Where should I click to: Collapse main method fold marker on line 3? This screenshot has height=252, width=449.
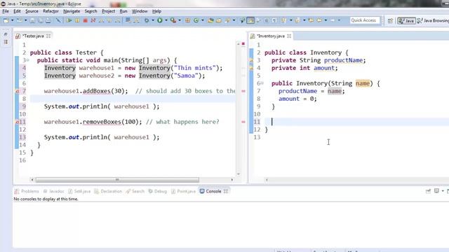28,60
